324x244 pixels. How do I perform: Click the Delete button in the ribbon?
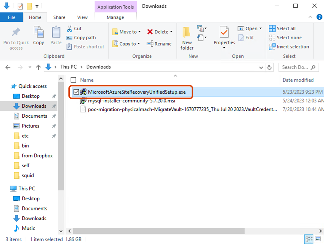click(158, 32)
